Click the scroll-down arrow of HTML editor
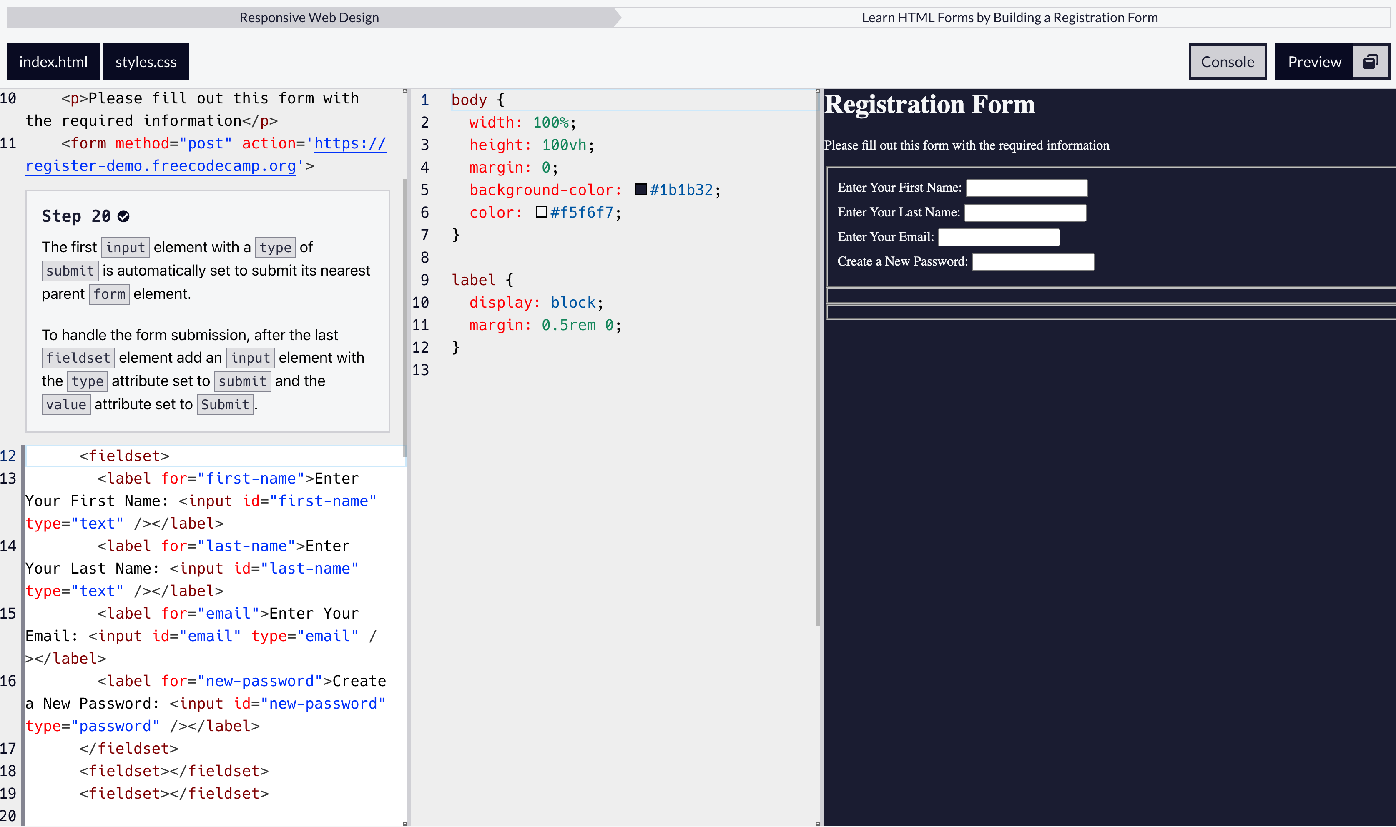 pos(404,823)
